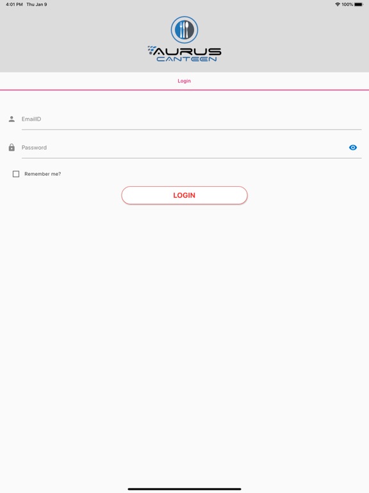Click the cutlery plate logo icon

click(x=184, y=30)
